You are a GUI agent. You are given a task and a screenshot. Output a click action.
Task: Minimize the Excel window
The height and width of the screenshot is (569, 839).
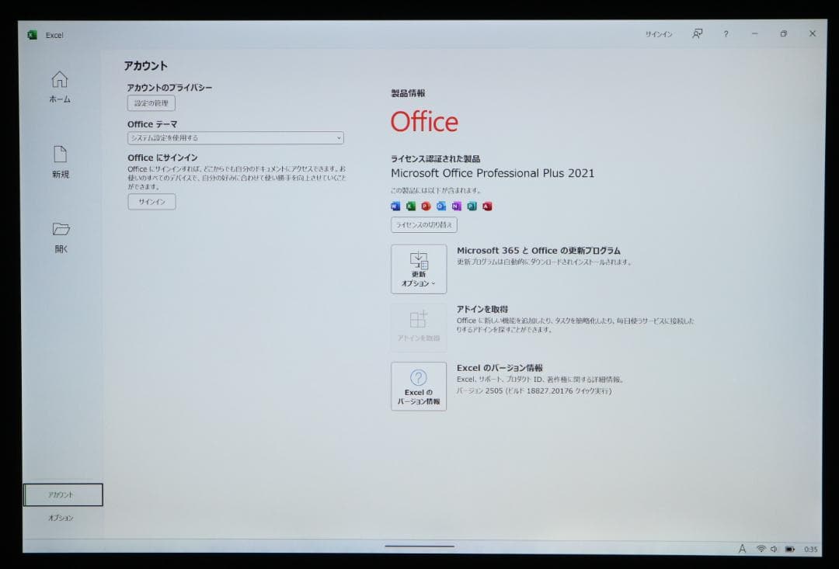click(754, 33)
